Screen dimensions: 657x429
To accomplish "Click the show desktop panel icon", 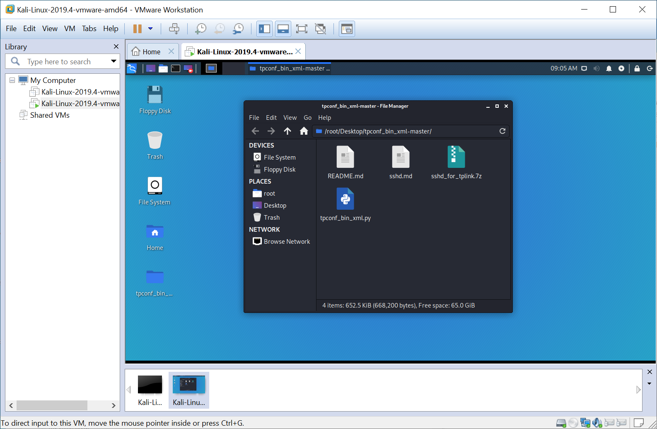I will pos(151,68).
